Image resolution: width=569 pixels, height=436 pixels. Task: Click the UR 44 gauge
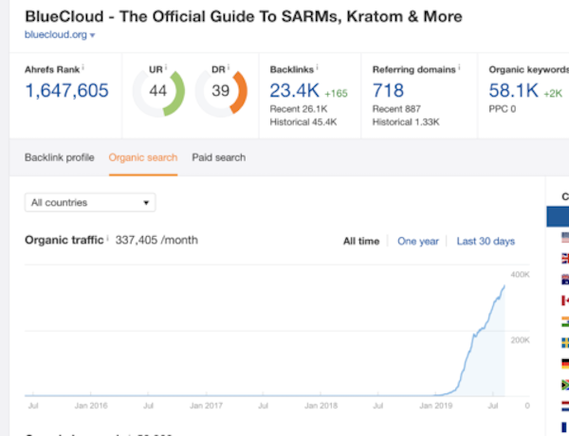coord(158,93)
